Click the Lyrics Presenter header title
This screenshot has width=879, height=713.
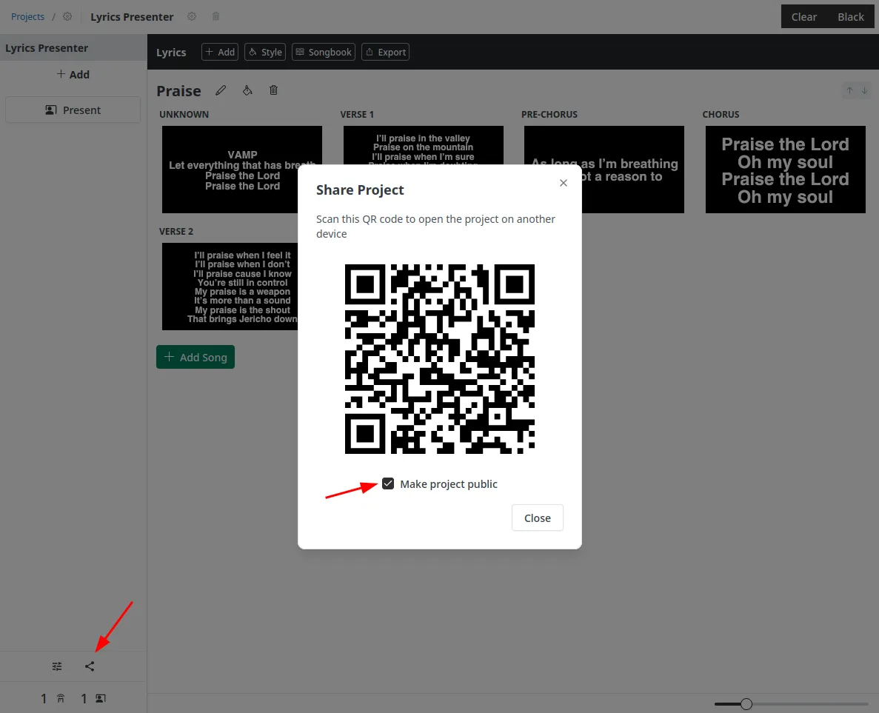(132, 17)
